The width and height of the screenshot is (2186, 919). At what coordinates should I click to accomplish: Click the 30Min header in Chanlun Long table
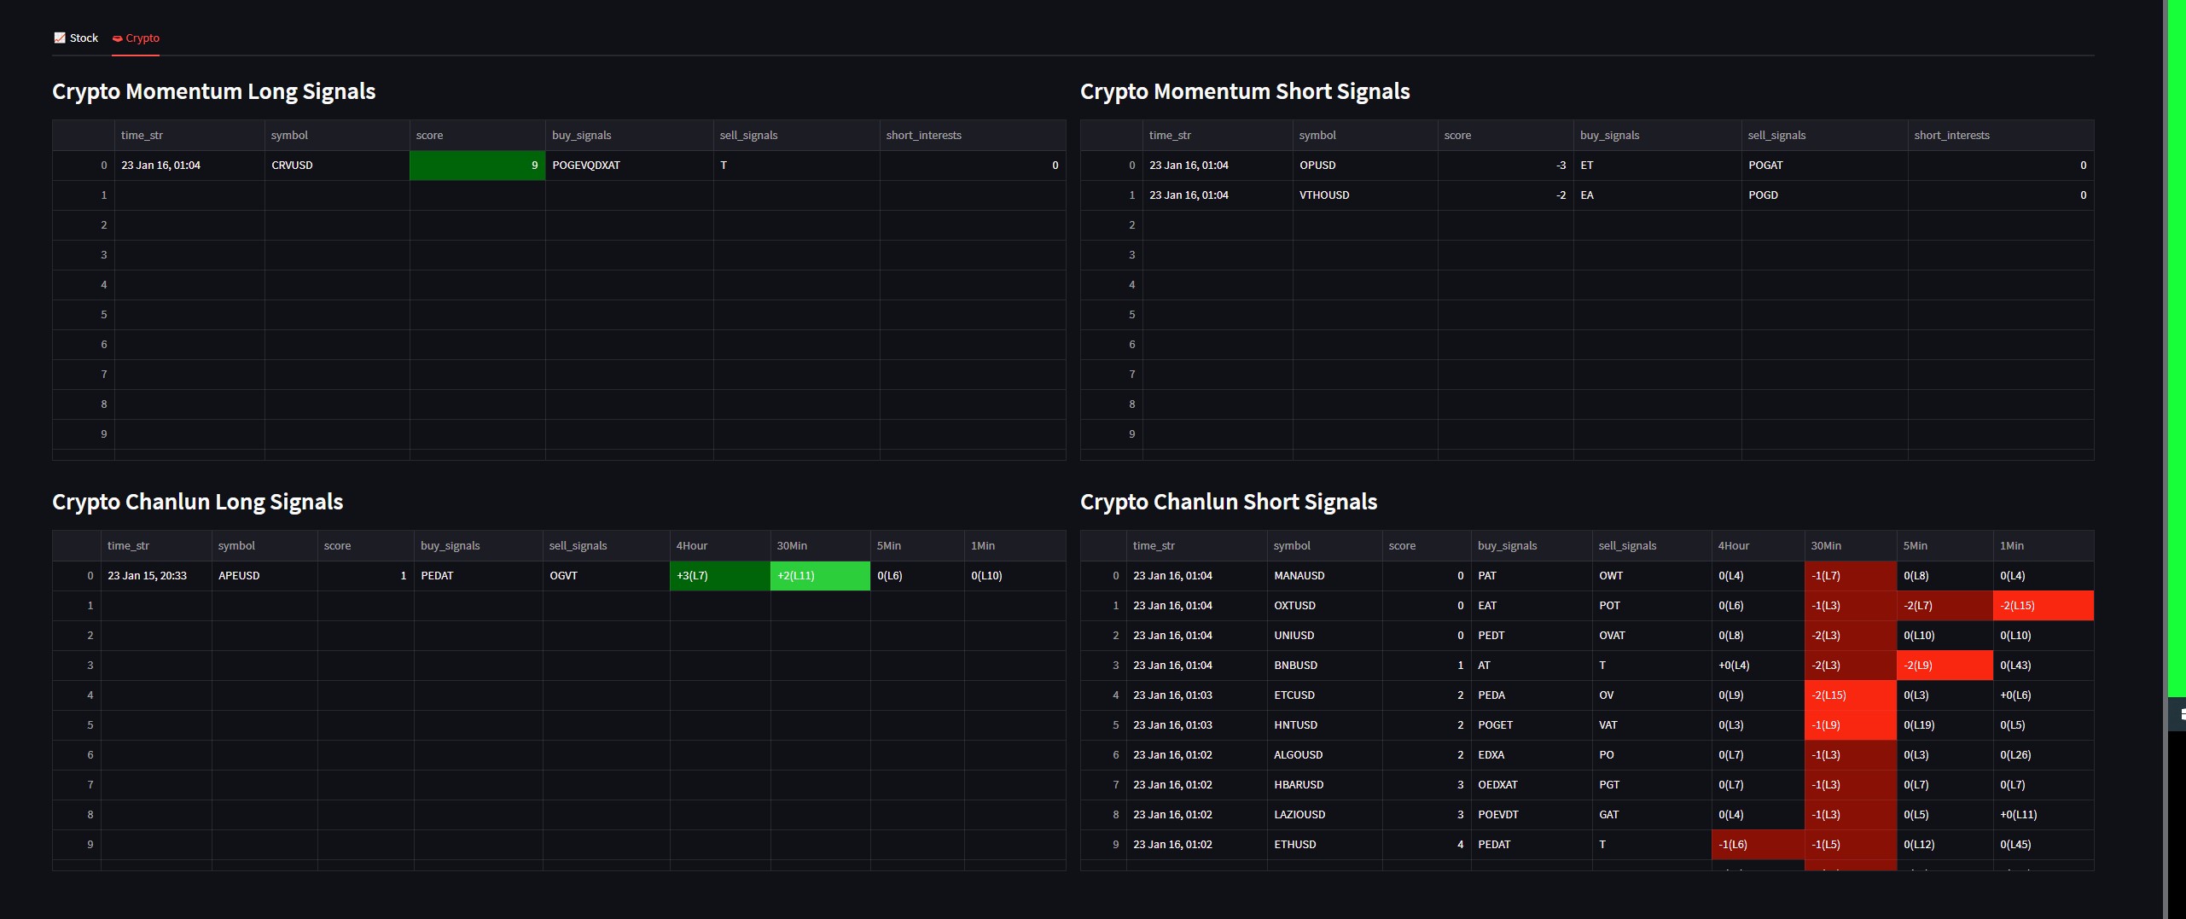(791, 546)
